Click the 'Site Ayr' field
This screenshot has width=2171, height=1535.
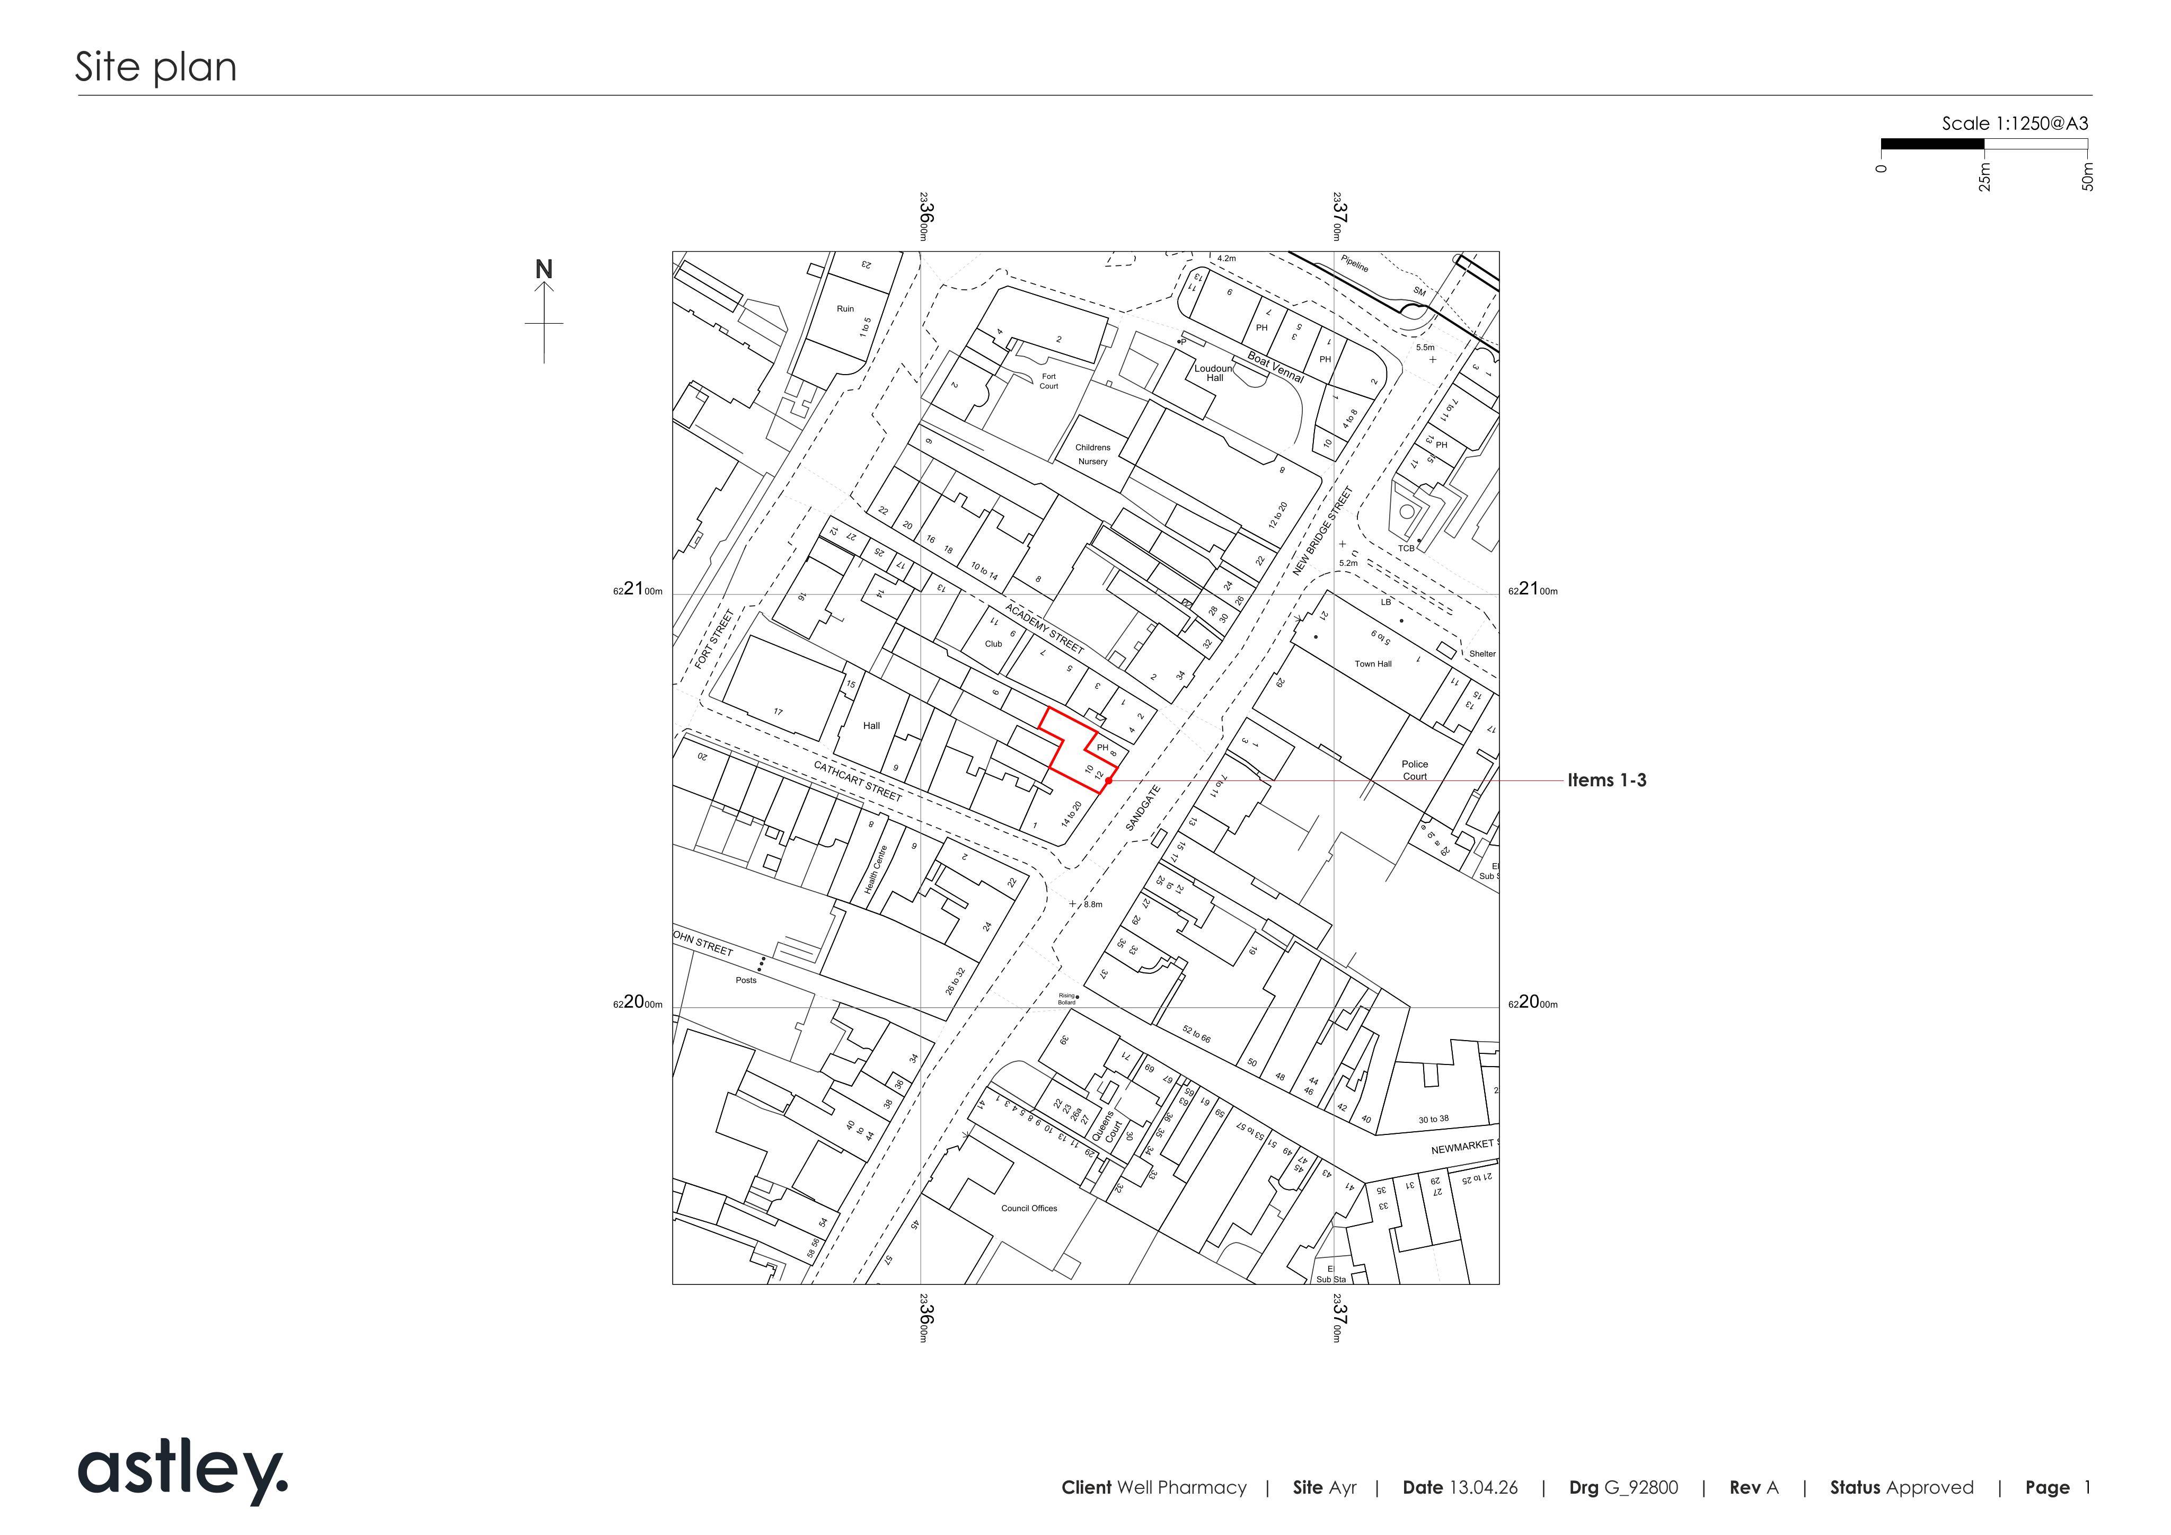coord(1325,1488)
